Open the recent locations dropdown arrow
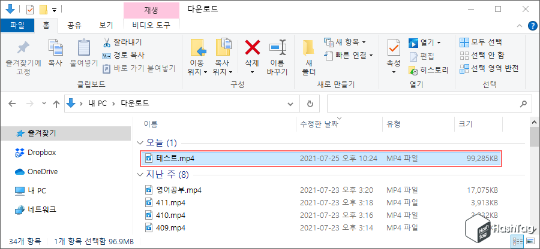This screenshot has height=249, width=540. click(x=44, y=104)
